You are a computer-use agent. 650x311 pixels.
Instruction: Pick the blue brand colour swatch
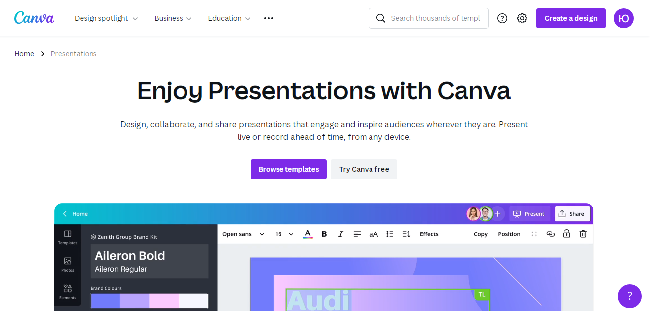pyautogui.click(x=105, y=301)
